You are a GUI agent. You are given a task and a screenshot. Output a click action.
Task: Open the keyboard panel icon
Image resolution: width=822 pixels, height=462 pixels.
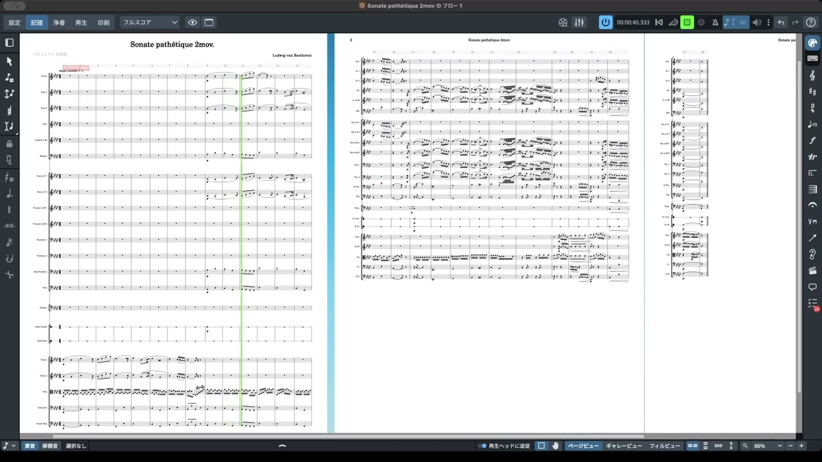point(812,59)
